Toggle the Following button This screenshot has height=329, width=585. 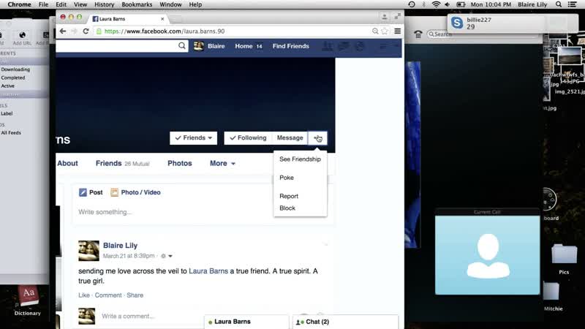[248, 138]
